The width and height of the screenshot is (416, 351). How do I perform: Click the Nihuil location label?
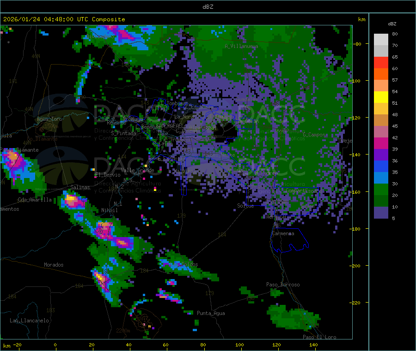pos(110,210)
